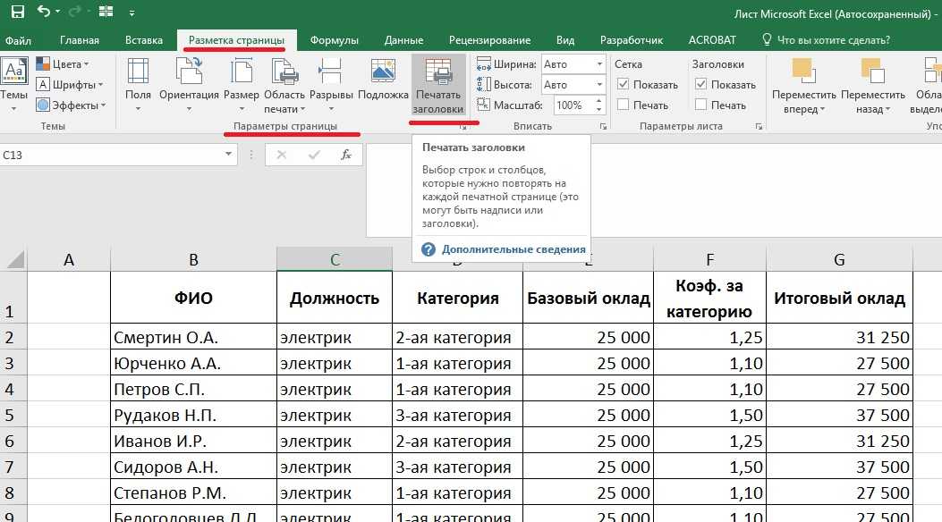The width and height of the screenshot is (942, 522).
Task: Open Ориентация page orientation menu
Action: (189, 85)
